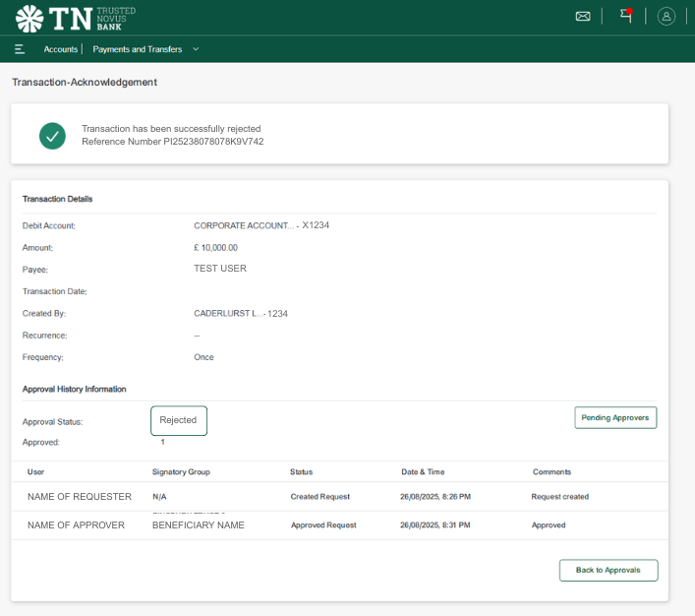Click the transaction reference number text
The width and height of the screenshot is (695, 616).
coord(172,142)
